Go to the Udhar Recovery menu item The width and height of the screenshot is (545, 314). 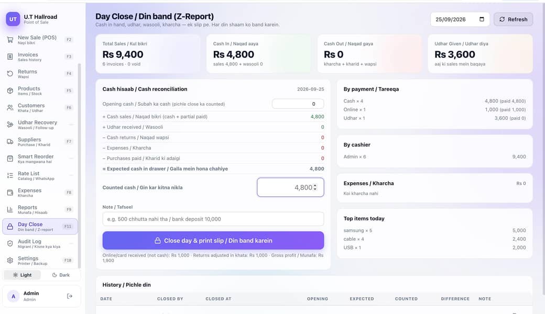[40, 125]
